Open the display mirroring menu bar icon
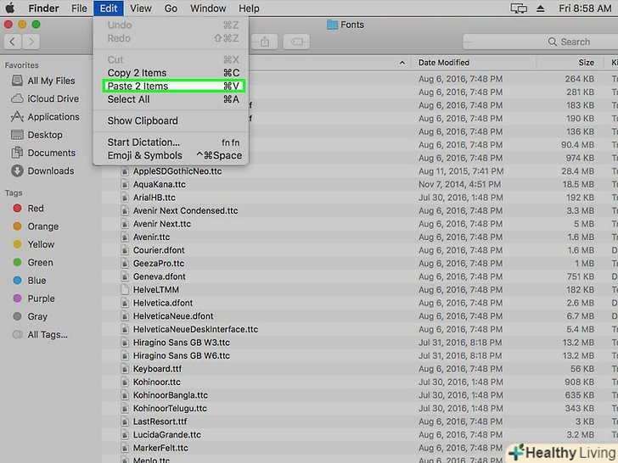The image size is (618, 463). click(519, 8)
